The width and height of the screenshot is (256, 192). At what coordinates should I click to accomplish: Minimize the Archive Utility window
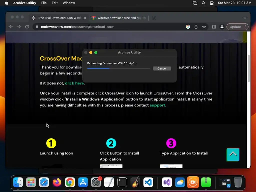[x=91, y=52]
